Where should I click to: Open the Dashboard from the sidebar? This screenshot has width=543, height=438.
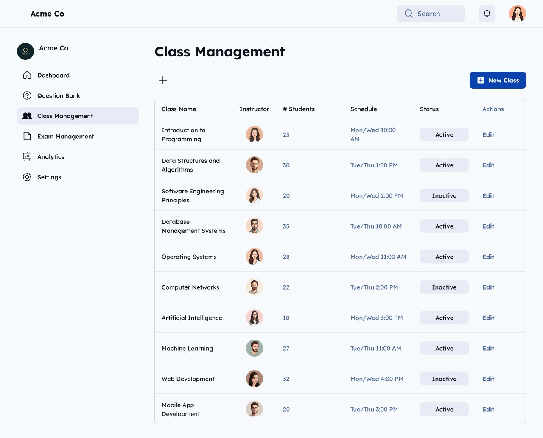27,75
